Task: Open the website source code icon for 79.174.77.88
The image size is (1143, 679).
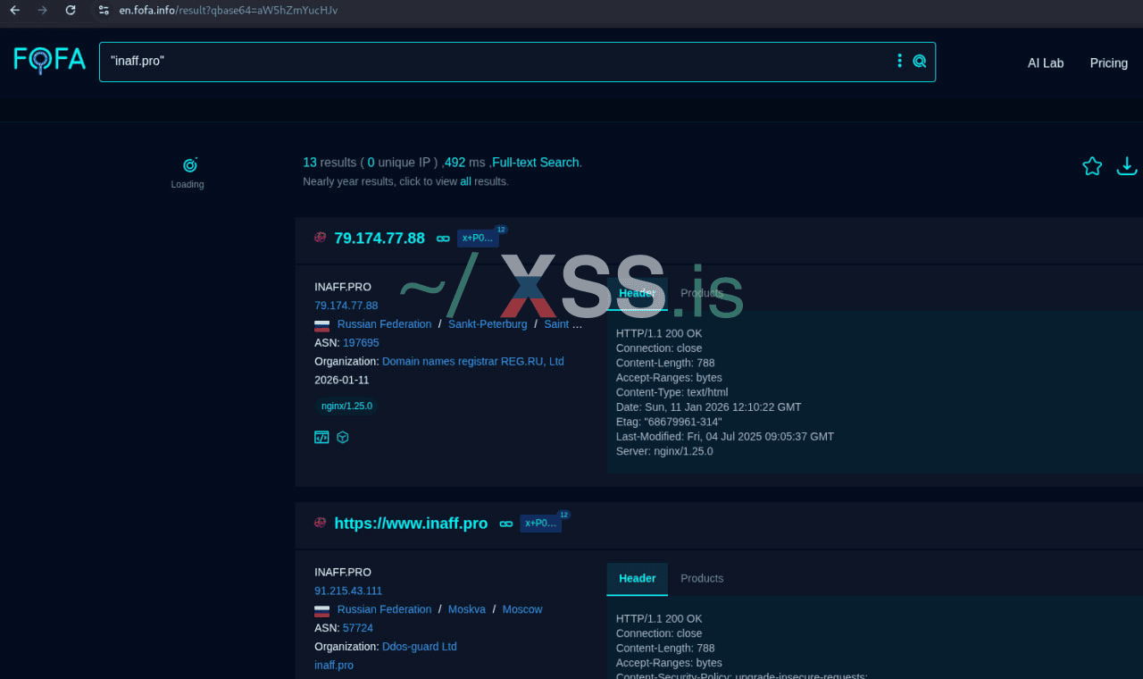Action: [x=321, y=438]
